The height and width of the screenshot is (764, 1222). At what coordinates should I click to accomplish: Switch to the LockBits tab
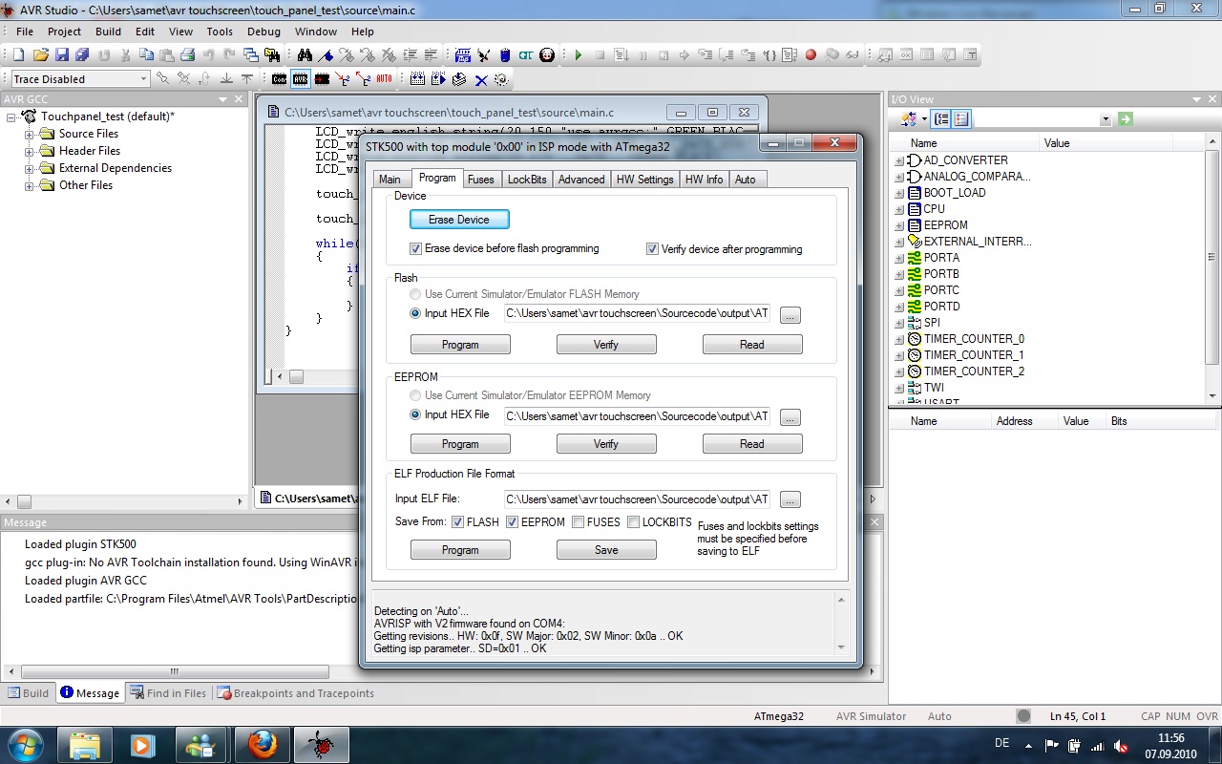coord(527,180)
